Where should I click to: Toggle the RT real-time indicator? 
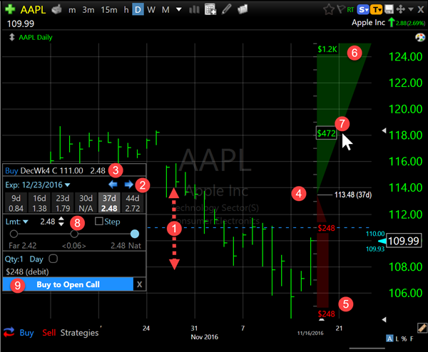350,10
